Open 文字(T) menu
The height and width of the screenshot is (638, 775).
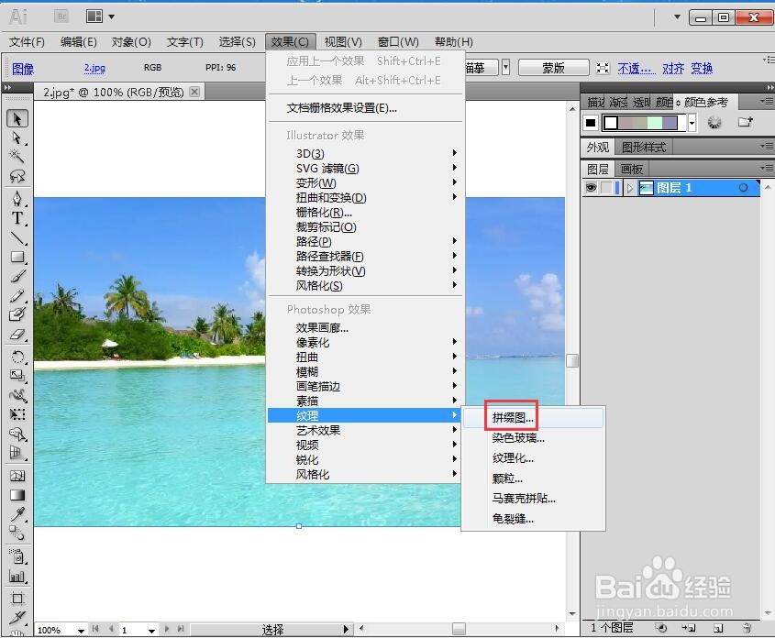[185, 42]
